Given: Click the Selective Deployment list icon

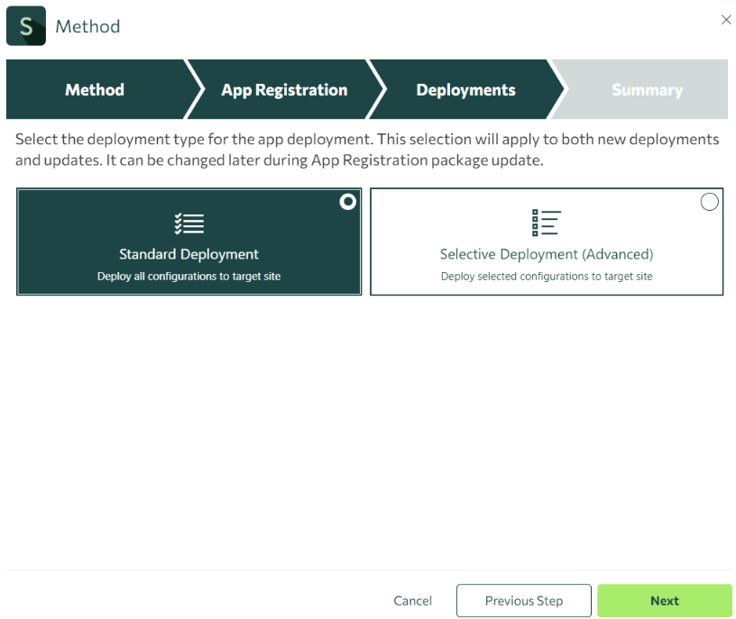Looking at the screenshot, I should 547,223.
